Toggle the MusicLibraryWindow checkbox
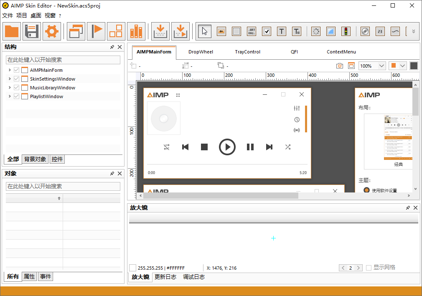The image size is (422, 296). 16,87
